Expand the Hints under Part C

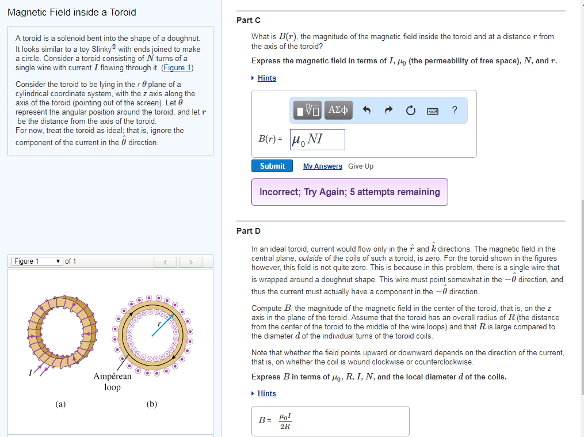(268, 78)
